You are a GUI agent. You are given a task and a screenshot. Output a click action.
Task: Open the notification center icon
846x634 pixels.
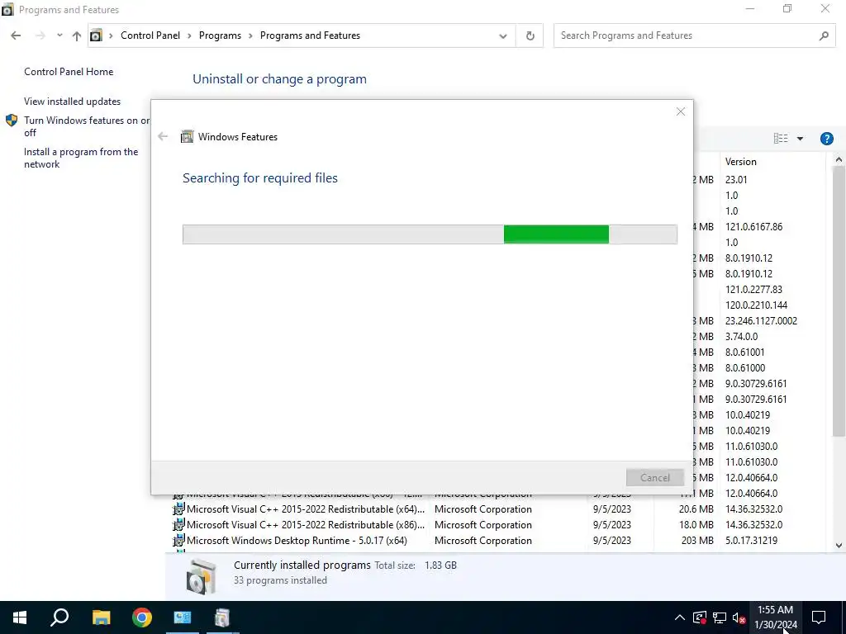click(x=819, y=617)
